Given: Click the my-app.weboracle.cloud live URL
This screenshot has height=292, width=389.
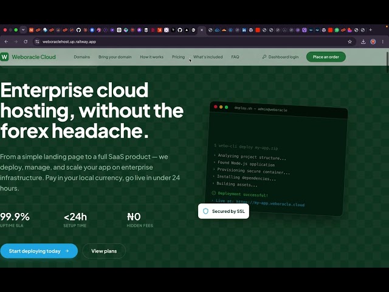Looking at the screenshot, I should tap(270, 203).
